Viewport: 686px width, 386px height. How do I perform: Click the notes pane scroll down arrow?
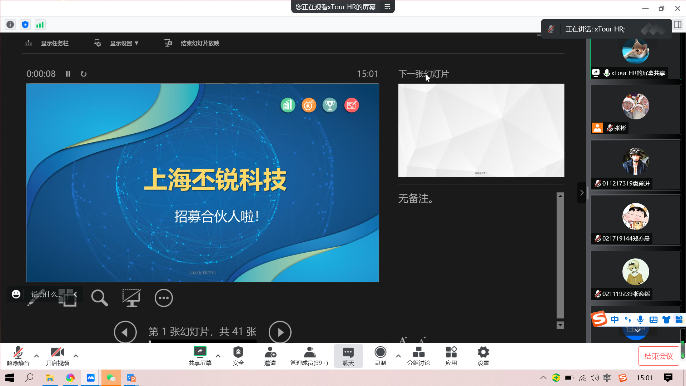point(560,325)
